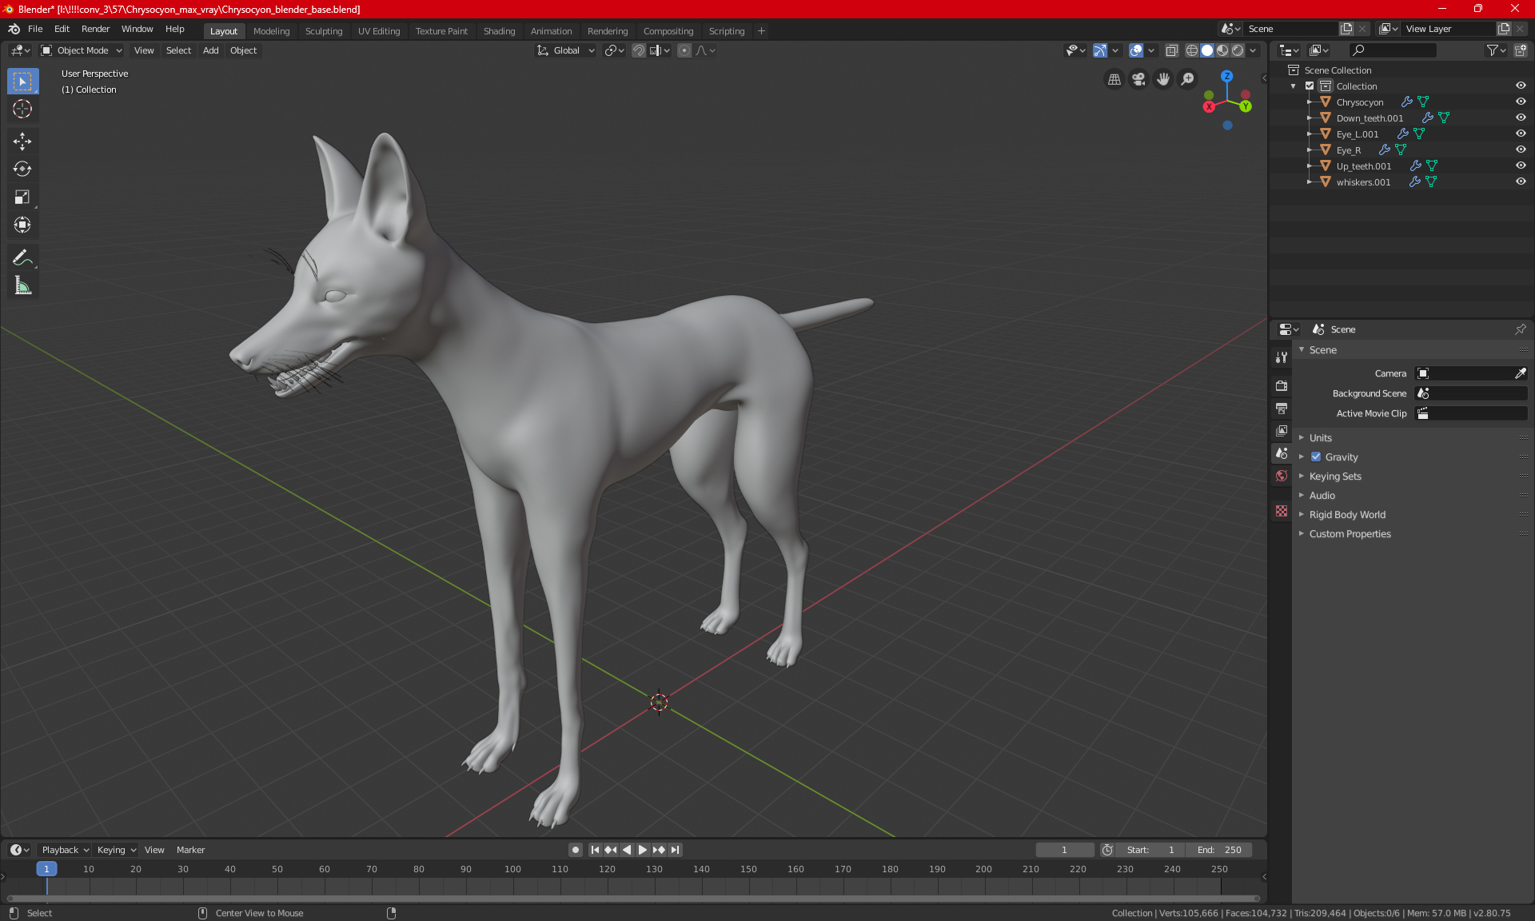The height and width of the screenshot is (921, 1535).
Task: Expand the Units panel
Action: (1321, 438)
